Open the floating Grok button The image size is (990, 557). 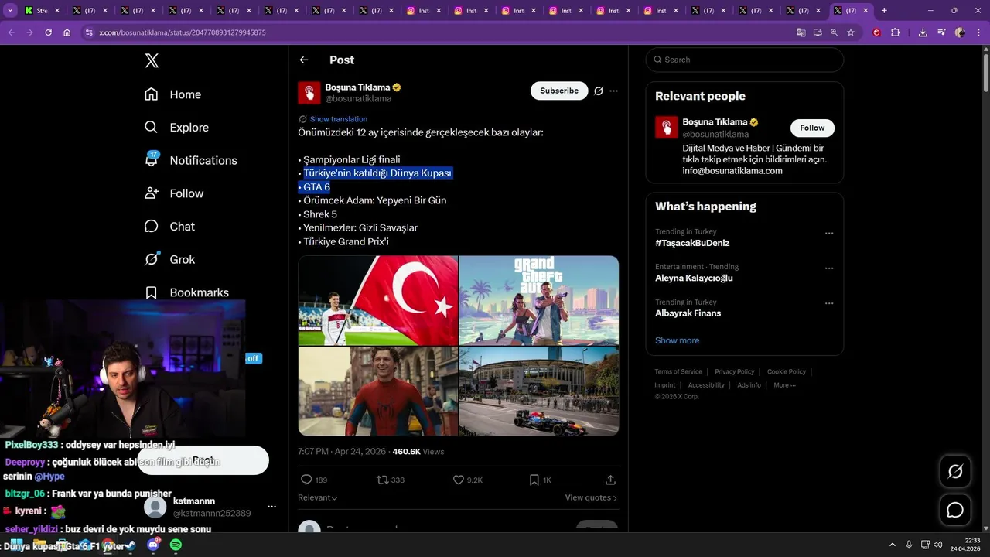[955, 471]
